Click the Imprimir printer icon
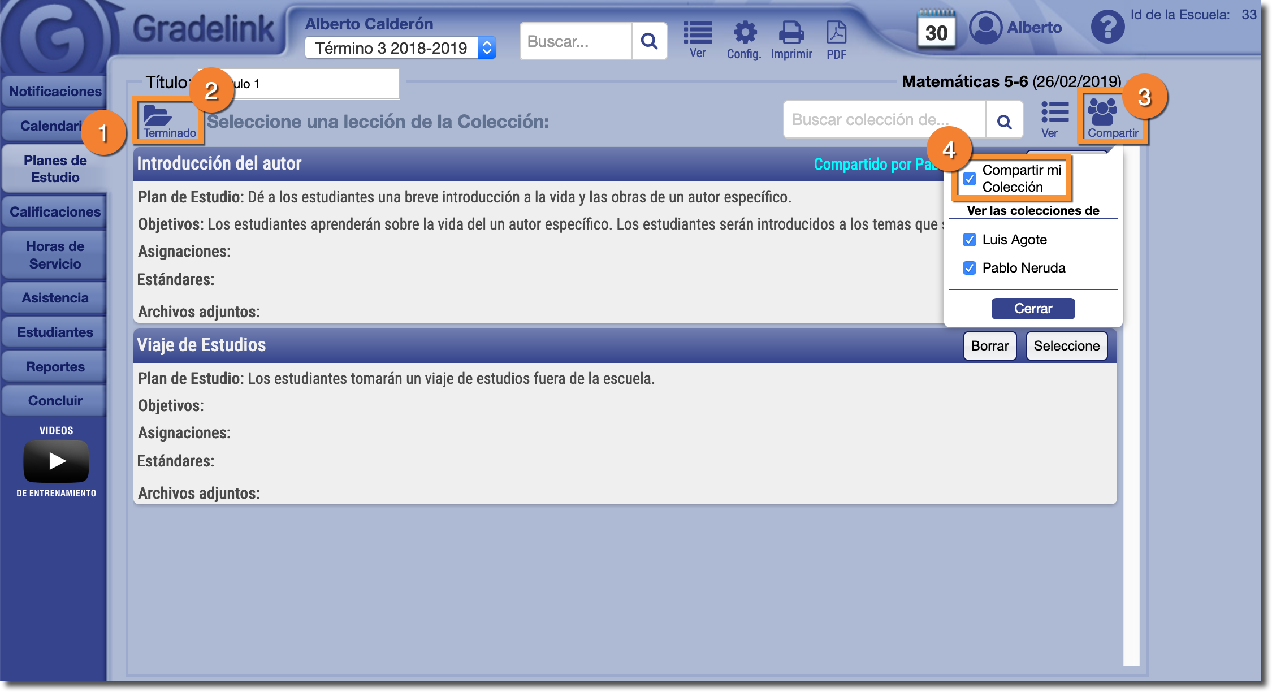 (x=791, y=33)
